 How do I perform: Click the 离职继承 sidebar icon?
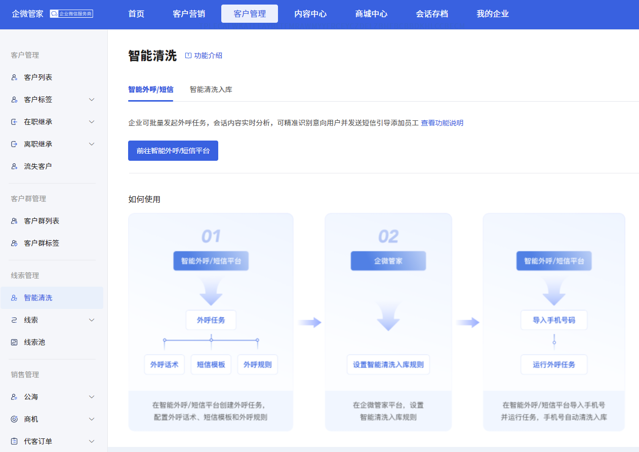15,144
